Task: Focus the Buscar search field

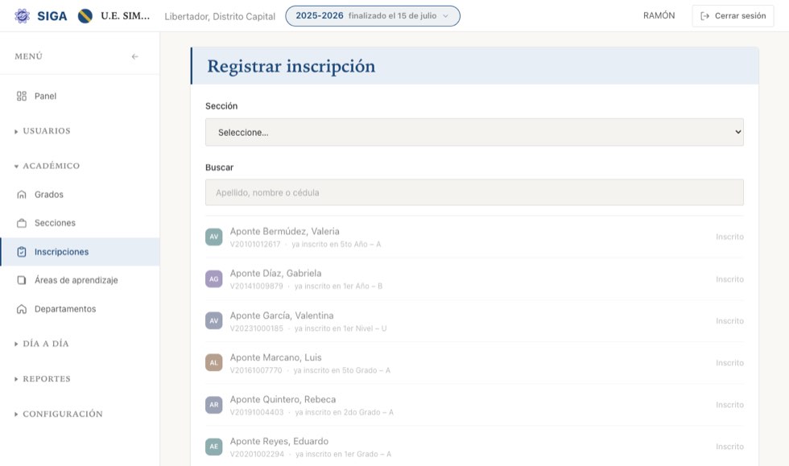Action: [x=474, y=192]
